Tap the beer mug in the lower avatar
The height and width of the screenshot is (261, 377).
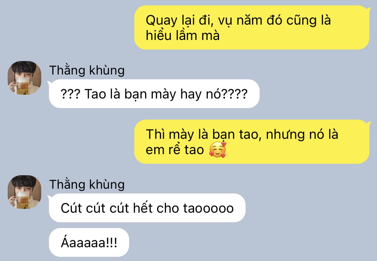(x=21, y=200)
